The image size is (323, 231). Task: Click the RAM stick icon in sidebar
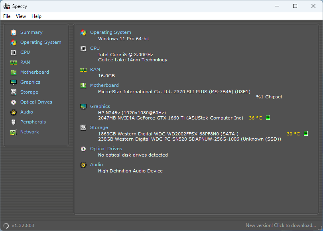click(14, 62)
